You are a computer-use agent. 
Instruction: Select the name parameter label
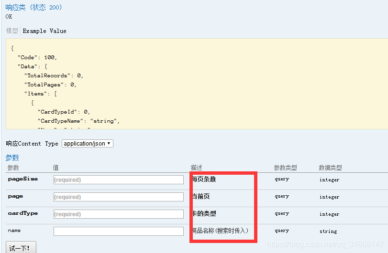click(x=14, y=230)
